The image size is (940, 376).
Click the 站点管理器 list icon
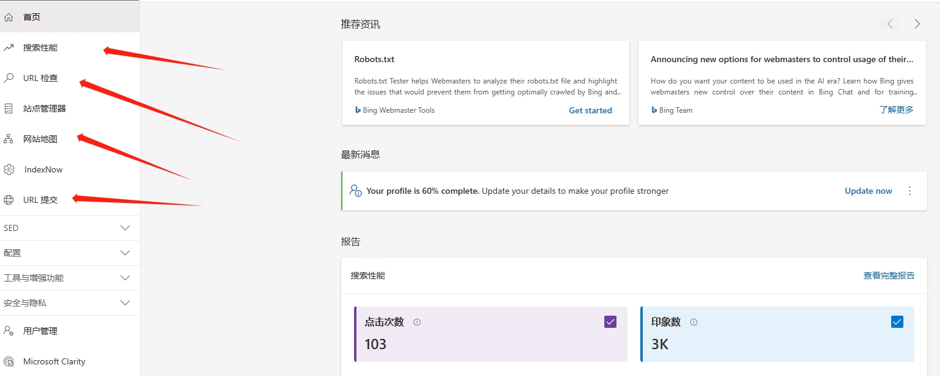click(x=9, y=108)
